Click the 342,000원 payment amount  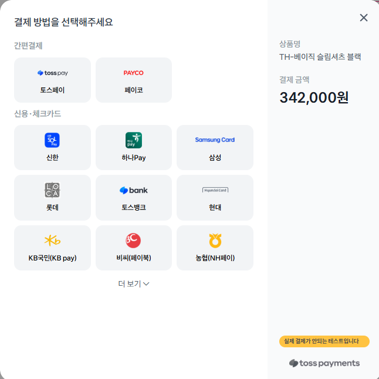tap(314, 97)
